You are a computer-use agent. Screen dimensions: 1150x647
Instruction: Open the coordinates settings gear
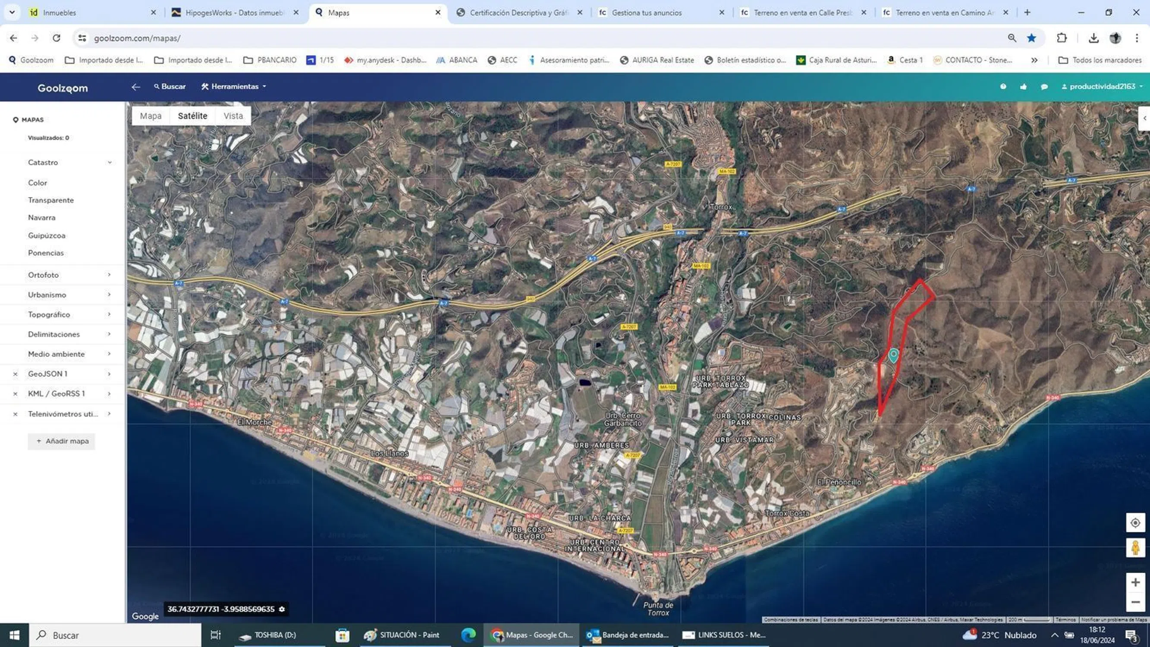[x=282, y=609]
